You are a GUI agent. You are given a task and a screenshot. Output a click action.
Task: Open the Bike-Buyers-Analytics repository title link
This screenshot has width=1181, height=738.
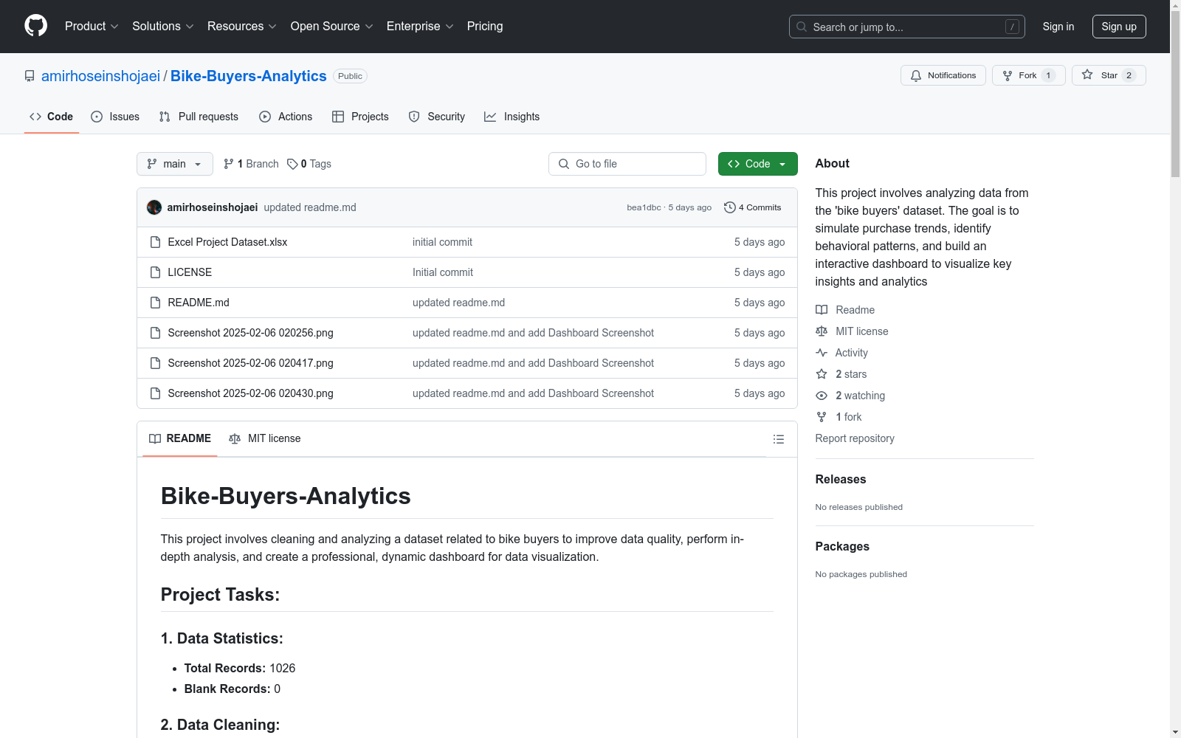click(249, 76)
